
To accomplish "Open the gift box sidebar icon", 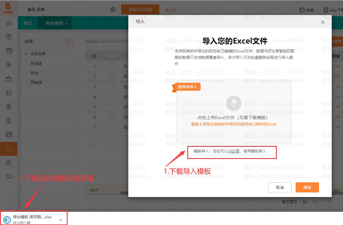I will (x=9, y=37).
